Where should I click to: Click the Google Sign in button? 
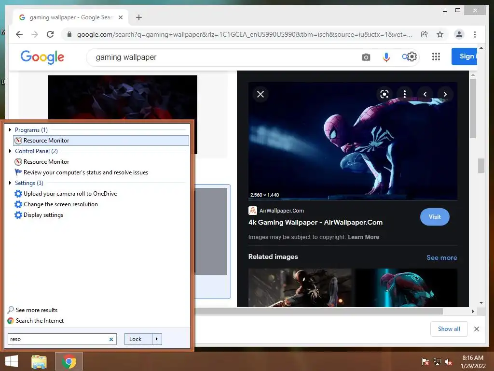point(464,57)
